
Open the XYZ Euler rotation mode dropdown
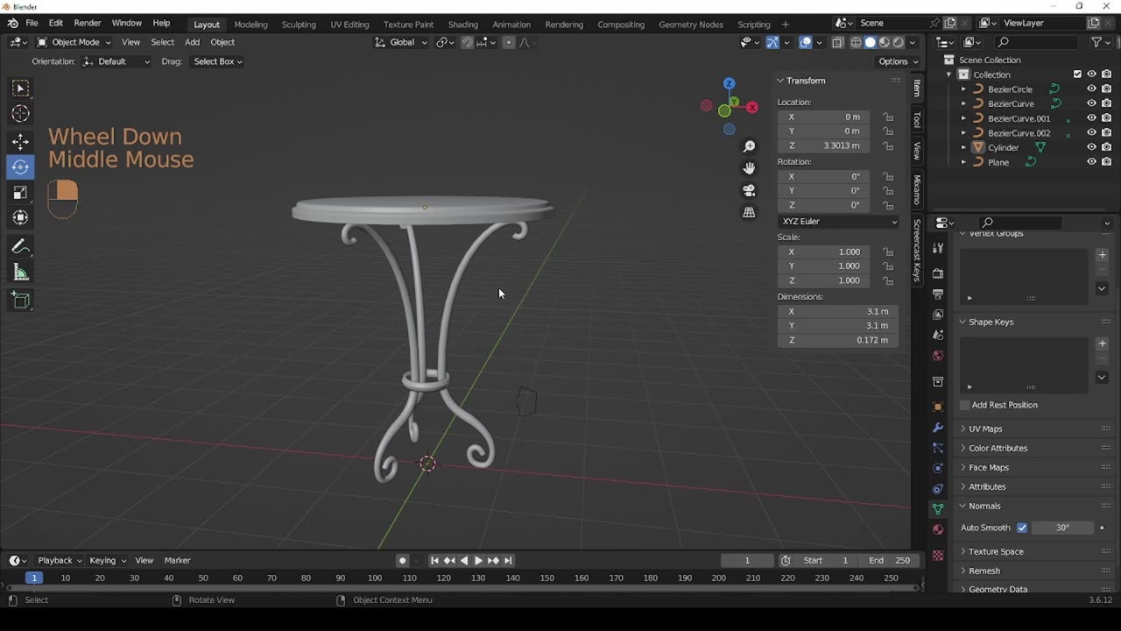coord(838,222)
